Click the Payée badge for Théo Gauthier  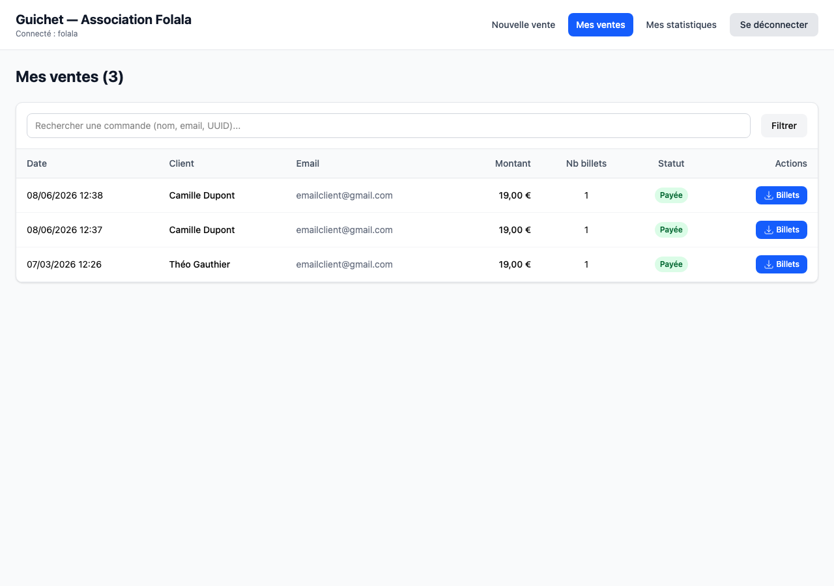click(x=671, y=264)
